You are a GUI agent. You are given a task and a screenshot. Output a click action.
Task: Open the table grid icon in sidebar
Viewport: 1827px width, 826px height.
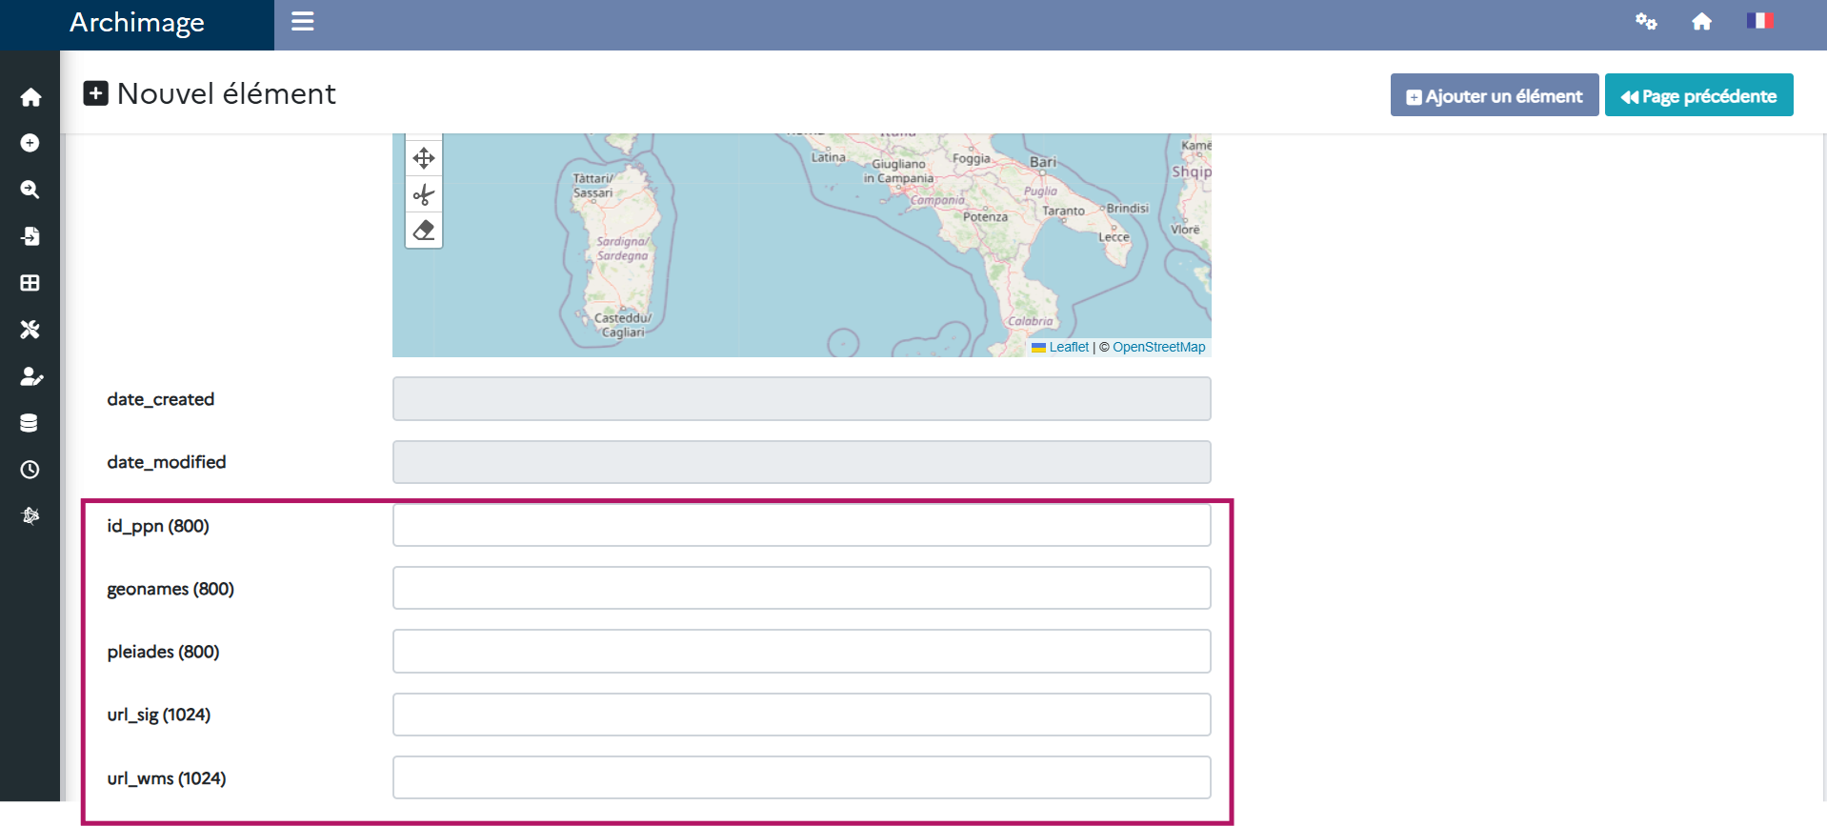point(30,283)
